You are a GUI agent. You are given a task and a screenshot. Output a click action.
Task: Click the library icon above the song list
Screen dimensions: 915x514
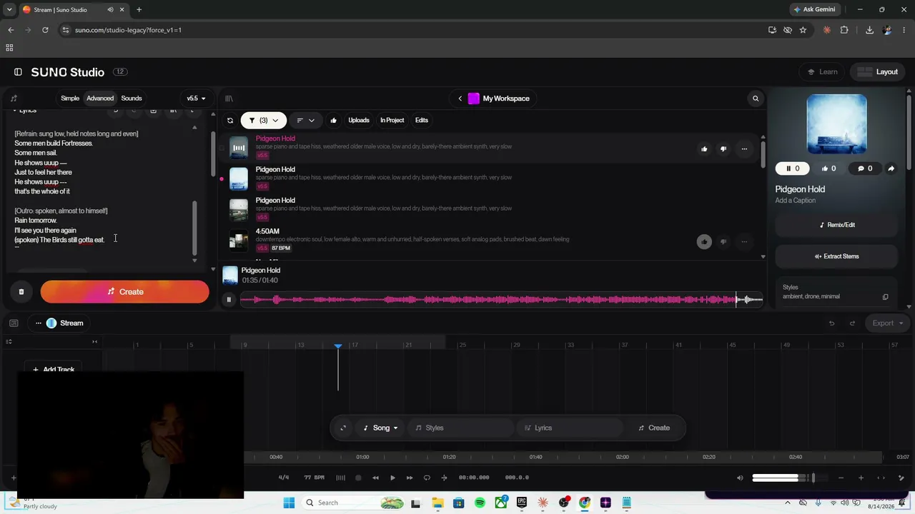(229, 99)
